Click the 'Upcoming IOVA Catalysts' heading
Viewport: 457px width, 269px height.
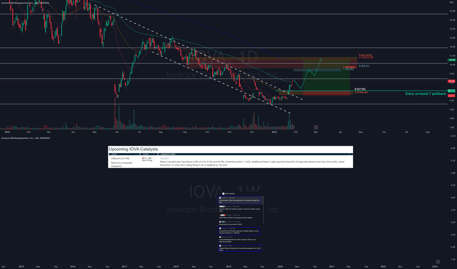[x=133, y=149]
